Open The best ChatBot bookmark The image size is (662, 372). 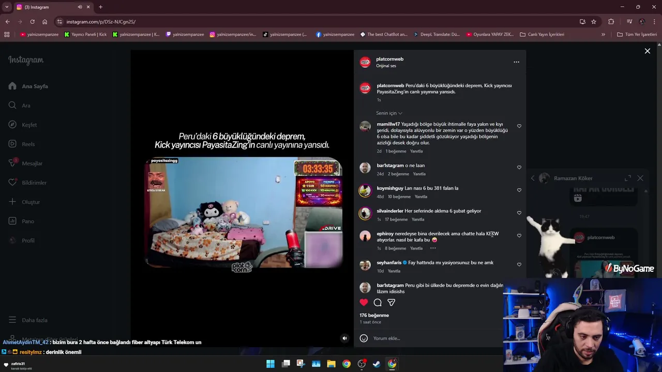point(384,35)
